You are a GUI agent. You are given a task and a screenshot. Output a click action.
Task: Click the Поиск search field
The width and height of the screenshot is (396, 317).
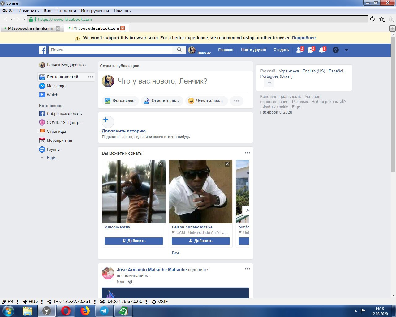click(110, 50)
